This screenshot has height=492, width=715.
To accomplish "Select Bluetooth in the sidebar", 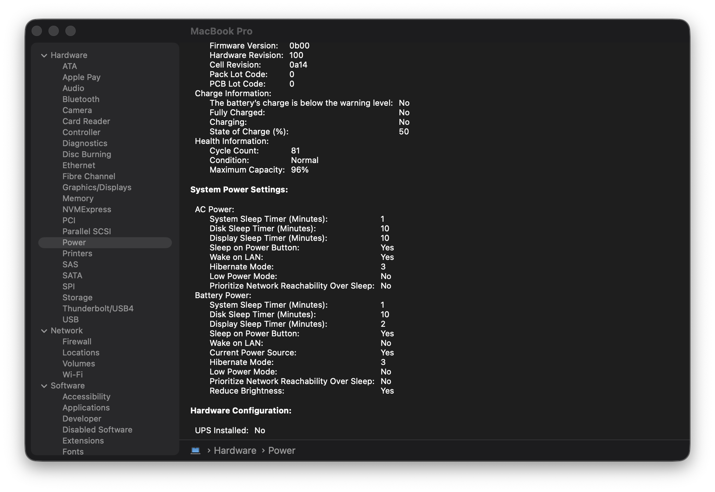I will coord(81,99).
